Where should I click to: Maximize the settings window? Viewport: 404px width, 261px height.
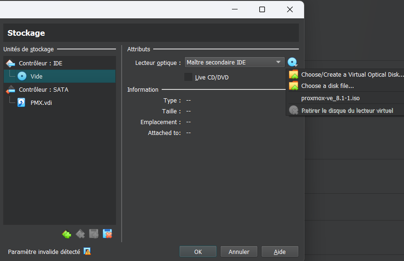(x=262, y=9)
